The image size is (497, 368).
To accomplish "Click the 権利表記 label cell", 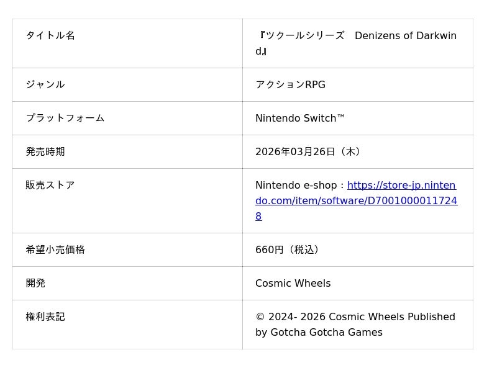I will coord(45,316).
